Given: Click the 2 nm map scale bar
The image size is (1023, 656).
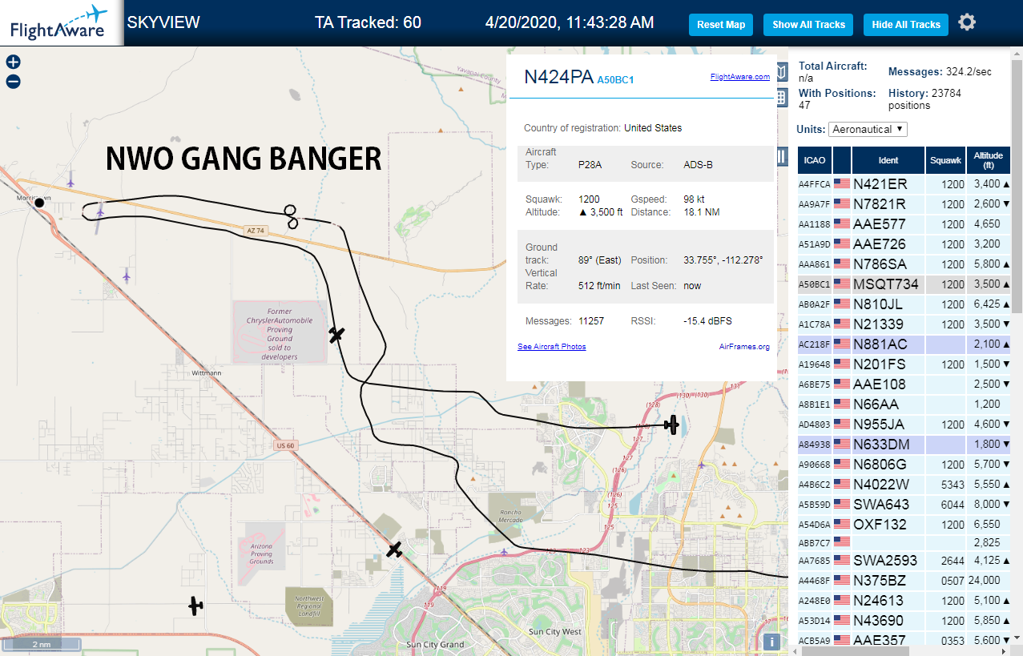Looking at the screenshot, I should click(x=41, y=644).
